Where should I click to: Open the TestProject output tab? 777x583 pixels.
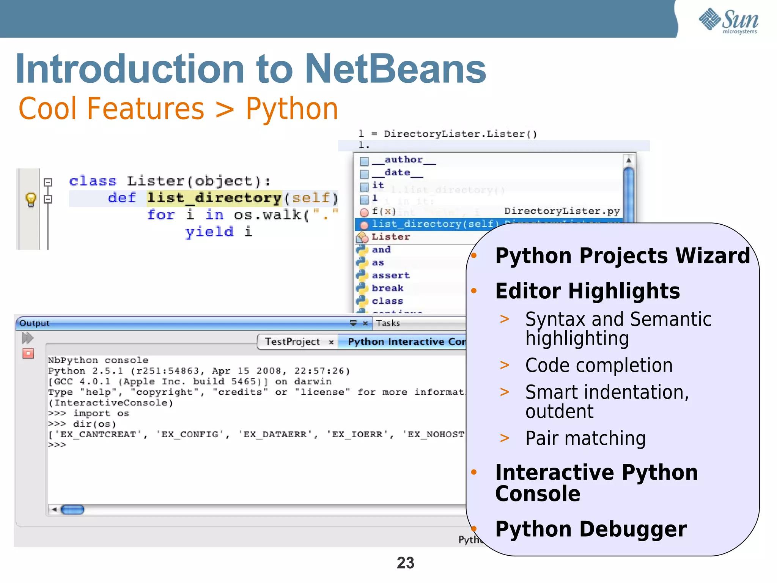292,342
